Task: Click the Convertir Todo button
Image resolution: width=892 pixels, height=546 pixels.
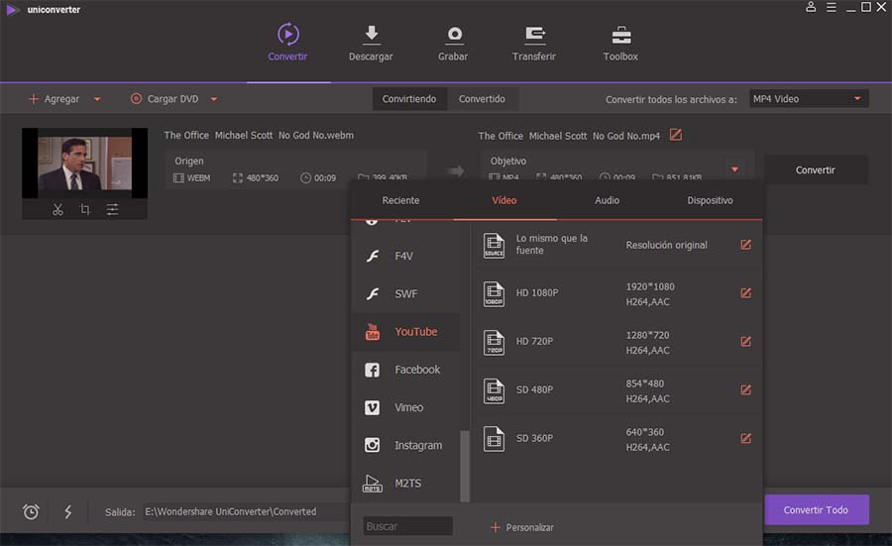Action: (x=817, y=509)
